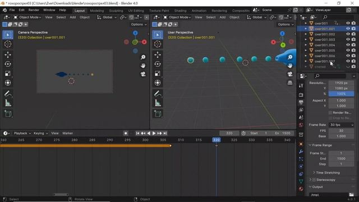Open Add menu in User Perspective viewport

click(222, 17)
